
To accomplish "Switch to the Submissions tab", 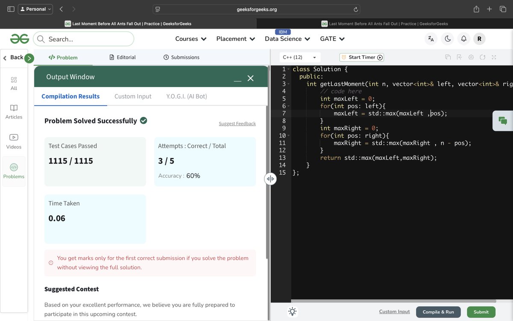I will click(x=182, y=57).
